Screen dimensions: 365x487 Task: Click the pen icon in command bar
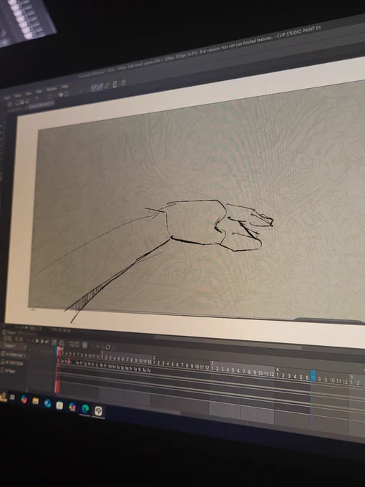tap(107, 85)
